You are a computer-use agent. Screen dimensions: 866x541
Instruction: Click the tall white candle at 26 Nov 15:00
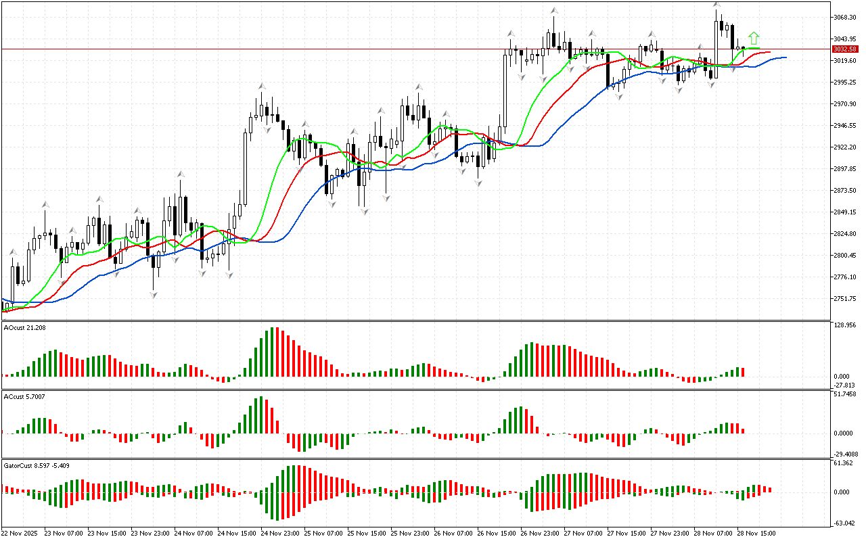pyautogui.click(x=505, y=89)
